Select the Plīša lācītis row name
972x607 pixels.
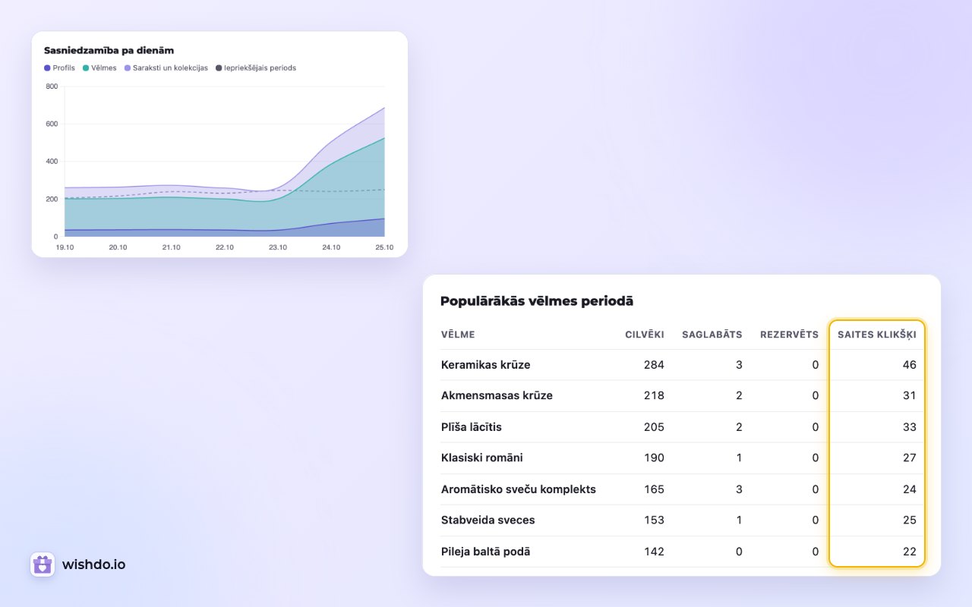coord(472,427)
